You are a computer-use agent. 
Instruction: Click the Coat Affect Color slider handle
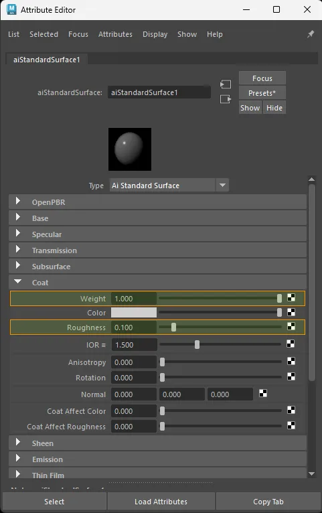(162, 411)
